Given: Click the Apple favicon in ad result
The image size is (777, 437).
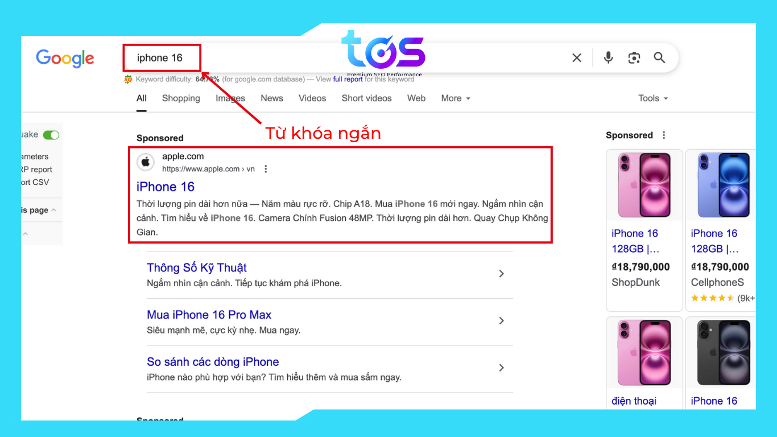Looking at the screenshot, I should 146,162.
